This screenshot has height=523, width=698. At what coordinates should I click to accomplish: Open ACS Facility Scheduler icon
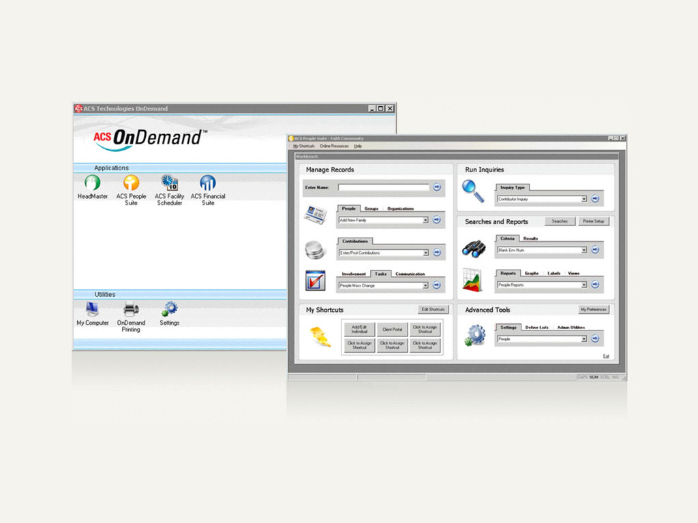[x=170, y=183]
